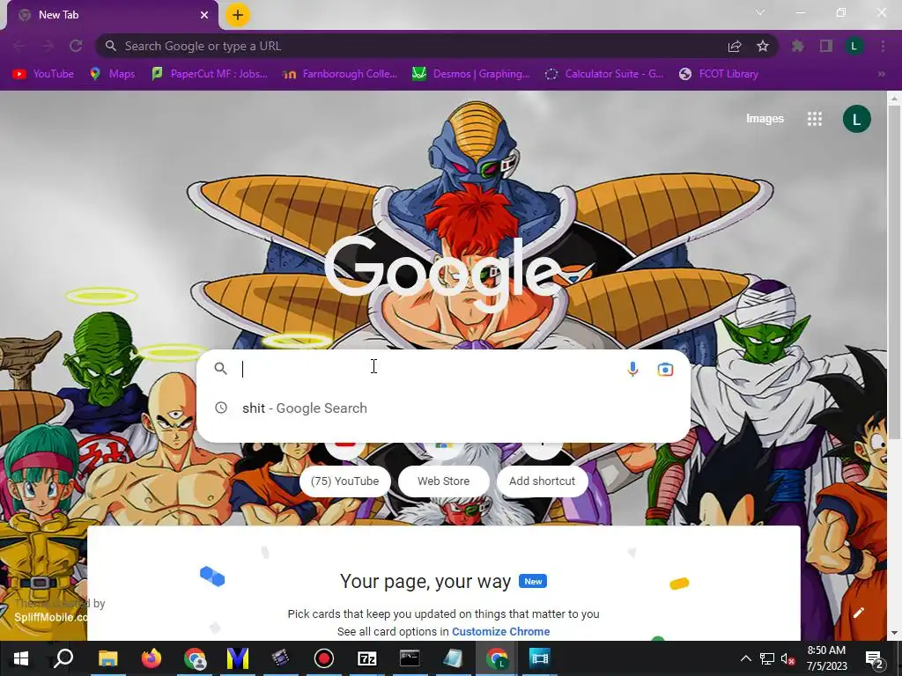Click Add shortcut tile
Viewport: 902px width, 676px height.
coord(542,481)
